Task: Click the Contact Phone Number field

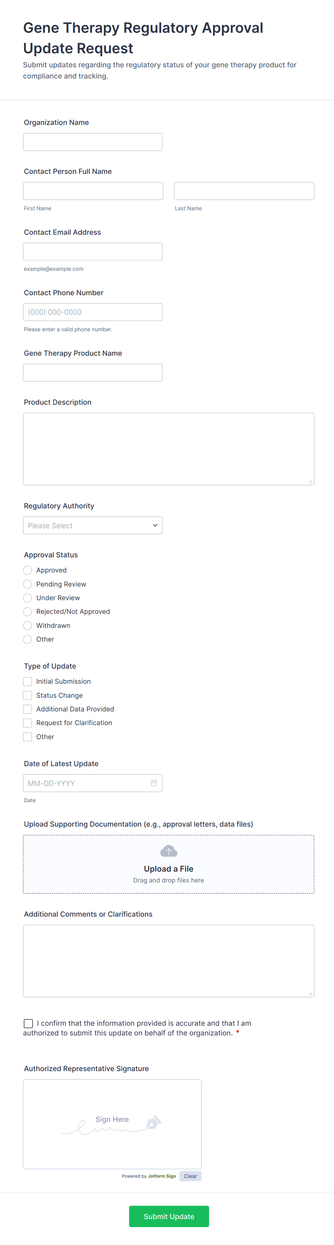Action: (93, 312)
